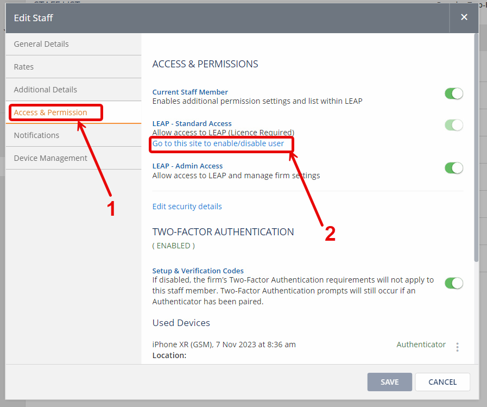
Task: Close the Edit Staff dialog
Action: tap(464, 17)
